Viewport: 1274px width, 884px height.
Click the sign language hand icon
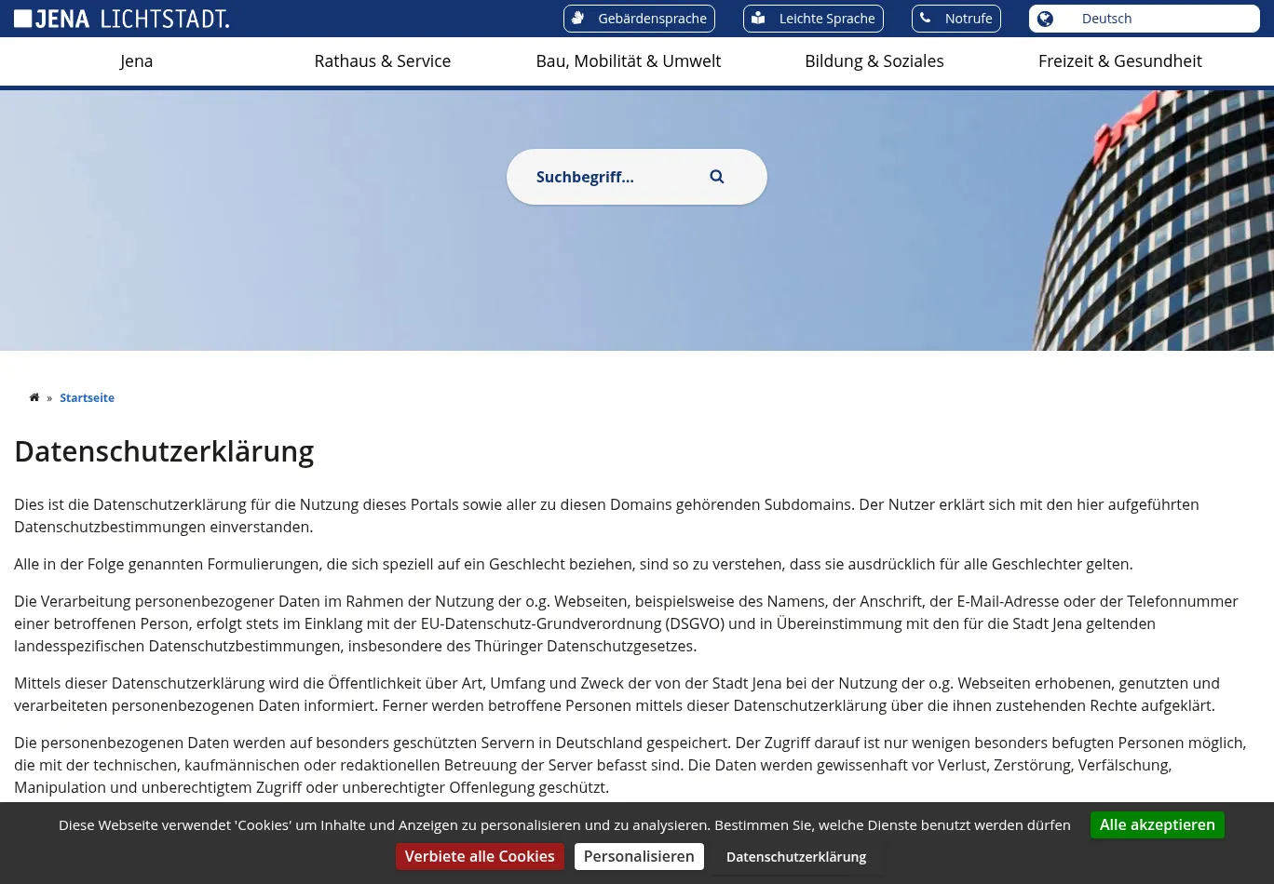click(x=577, y=18)
